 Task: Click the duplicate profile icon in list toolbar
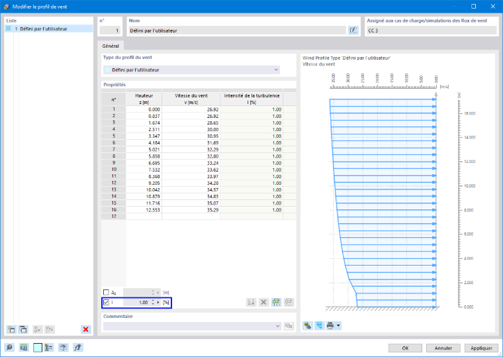click(x=23, y=329)
